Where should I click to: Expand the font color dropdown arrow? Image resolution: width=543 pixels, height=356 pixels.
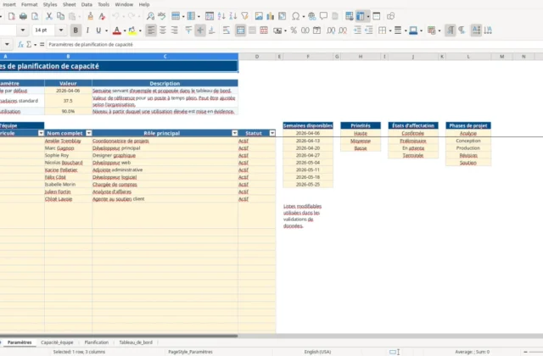[x=125, y=31]
